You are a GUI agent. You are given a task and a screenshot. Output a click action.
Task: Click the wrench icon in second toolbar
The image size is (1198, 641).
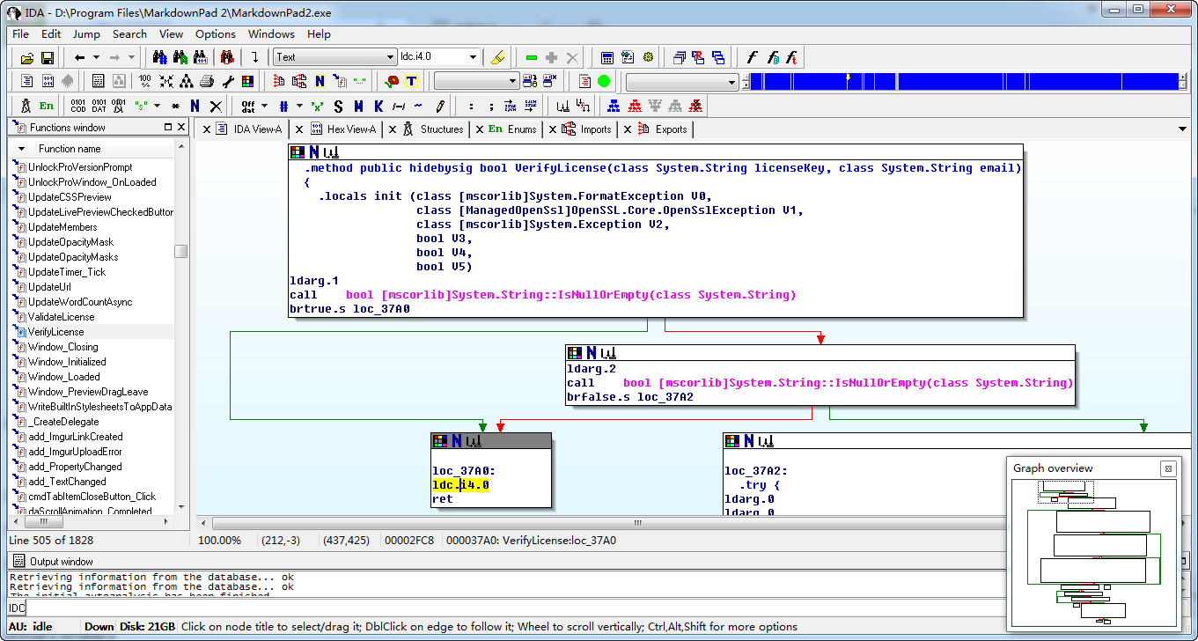click(228, 82)
